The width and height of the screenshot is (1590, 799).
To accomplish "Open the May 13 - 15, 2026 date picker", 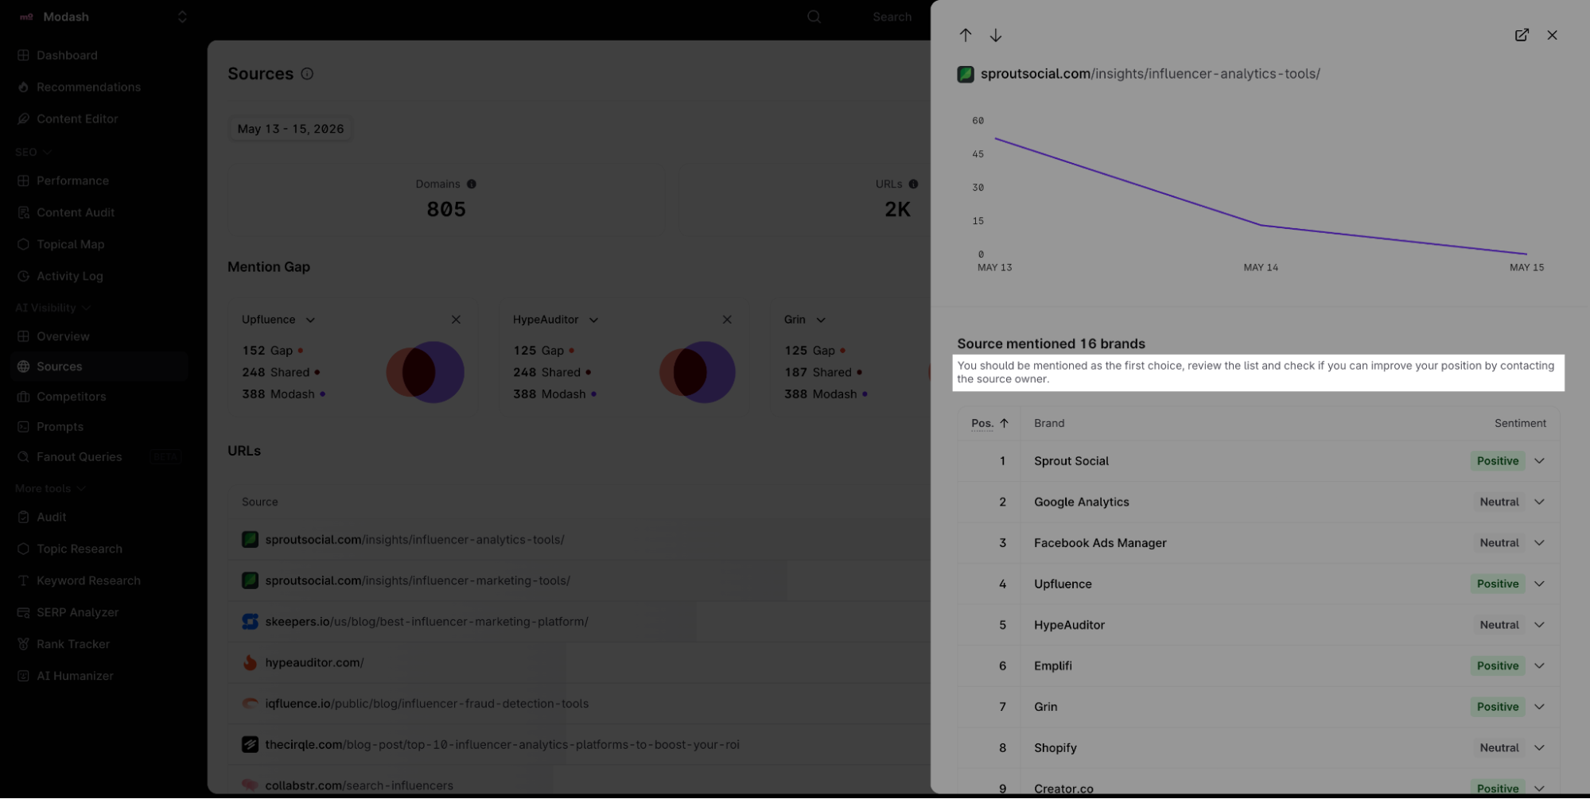I will [x=290, y=129].
